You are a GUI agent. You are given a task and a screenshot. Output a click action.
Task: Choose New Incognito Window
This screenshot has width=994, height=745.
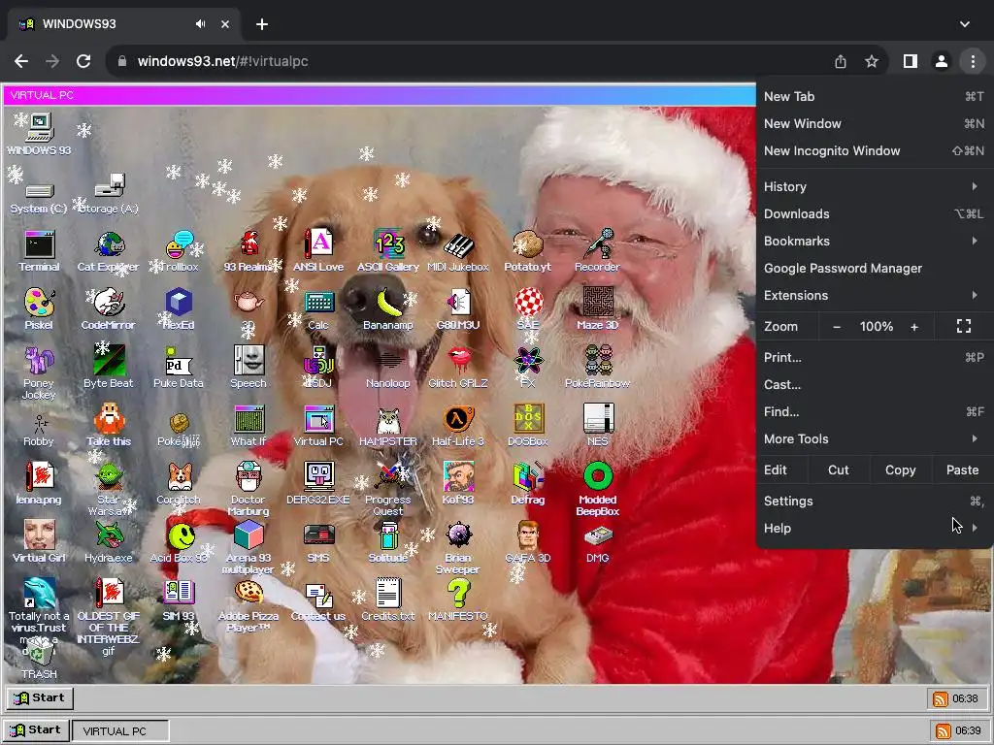[875, 150]
